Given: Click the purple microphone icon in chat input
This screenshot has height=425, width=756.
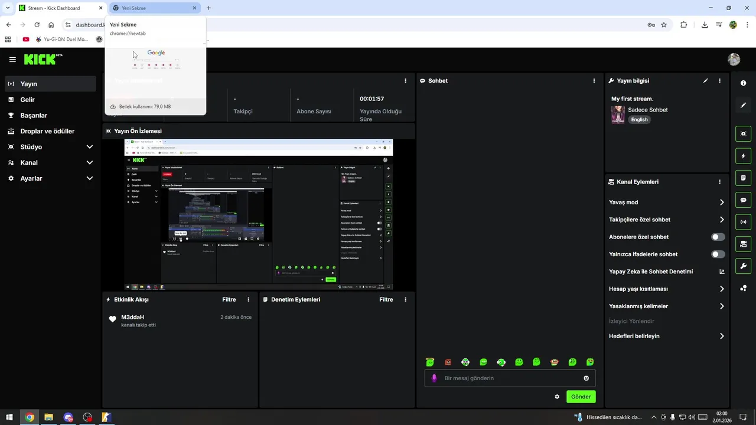Looking at the screenshot, I should 434,378.
